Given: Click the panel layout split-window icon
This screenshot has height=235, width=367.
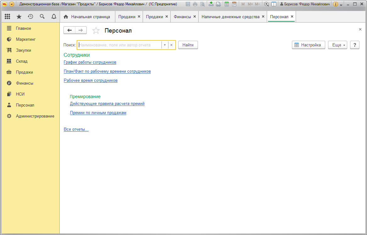Looking at the screenshot, I should coord(274,4).
